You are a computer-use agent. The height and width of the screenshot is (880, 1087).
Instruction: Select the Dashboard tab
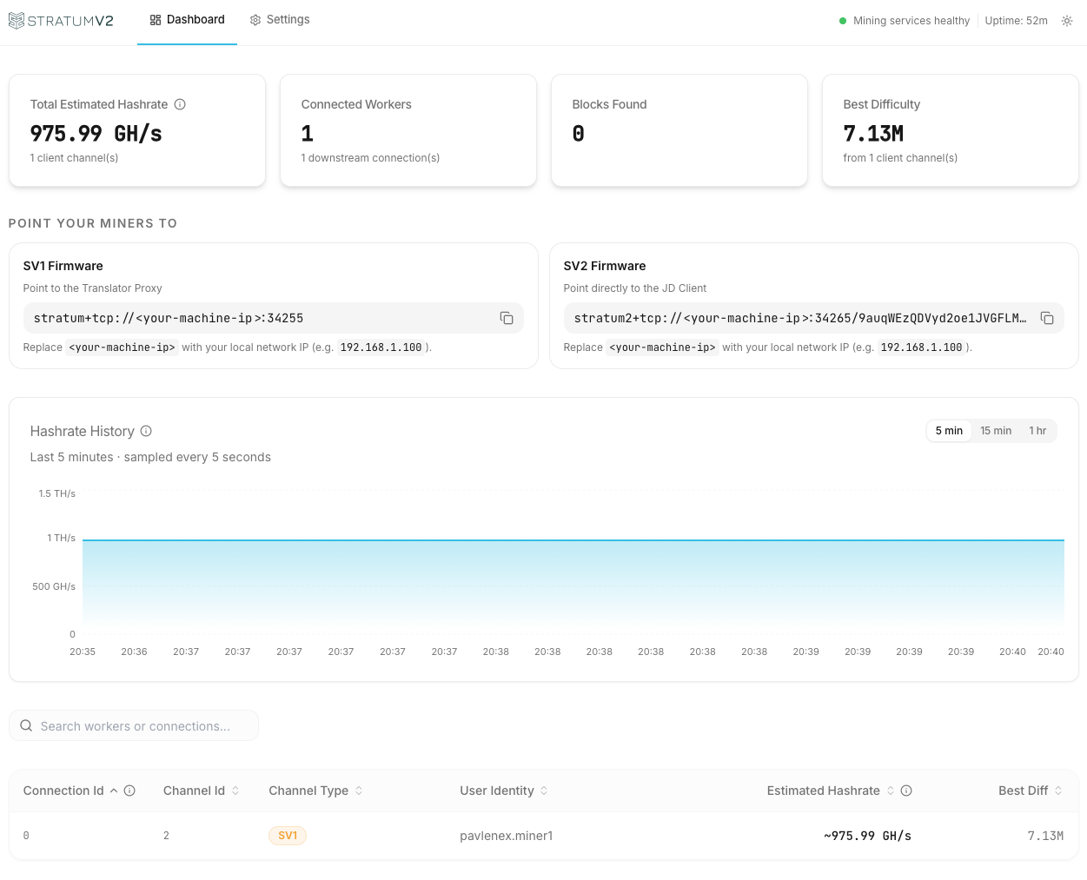coord(187,19)
